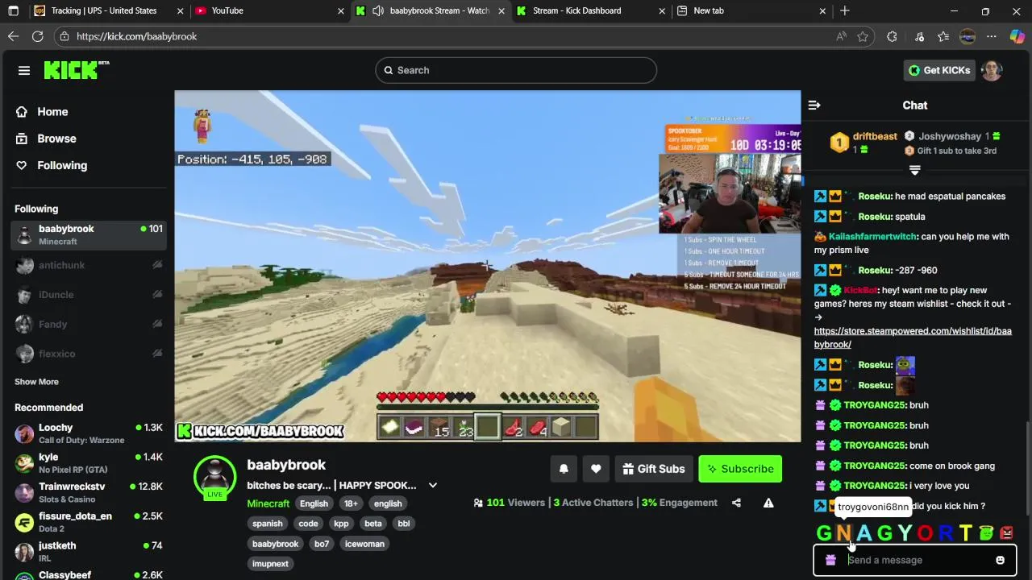Click the purple gift icon in chat box
This screenshot has height=580, width=1032.
coord(830,560)
